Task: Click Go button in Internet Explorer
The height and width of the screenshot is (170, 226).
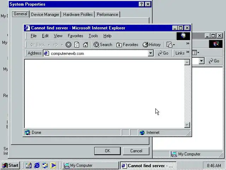Action: pyautogui.click(x=163, y=53)
